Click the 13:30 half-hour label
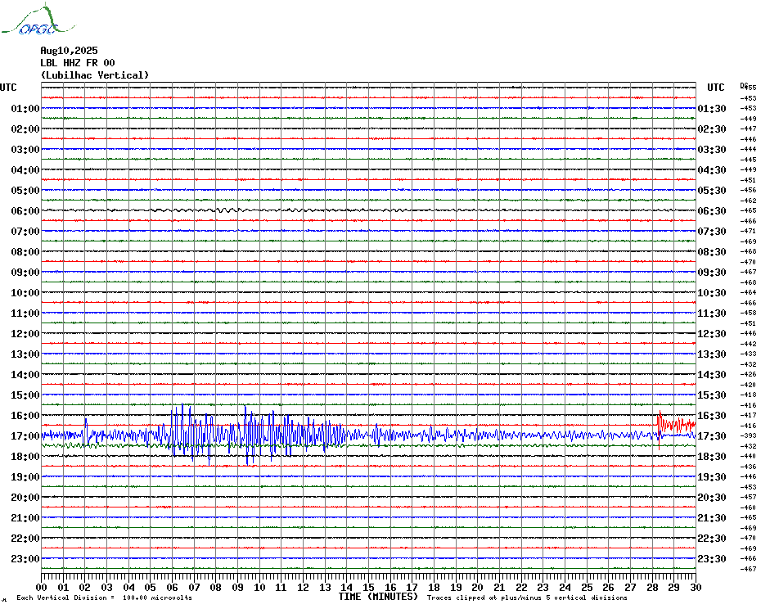The height and width of the screenshot is (609, 761). (x=712, y=354)
